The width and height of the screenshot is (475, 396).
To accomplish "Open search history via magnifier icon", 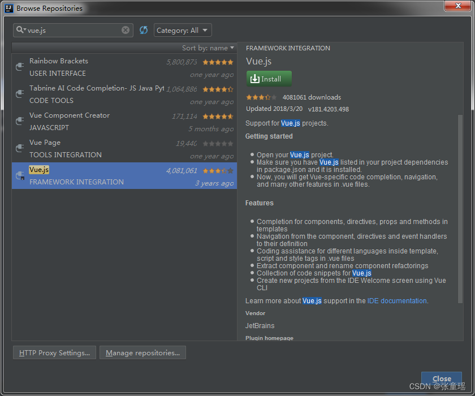I will (21, 29).
